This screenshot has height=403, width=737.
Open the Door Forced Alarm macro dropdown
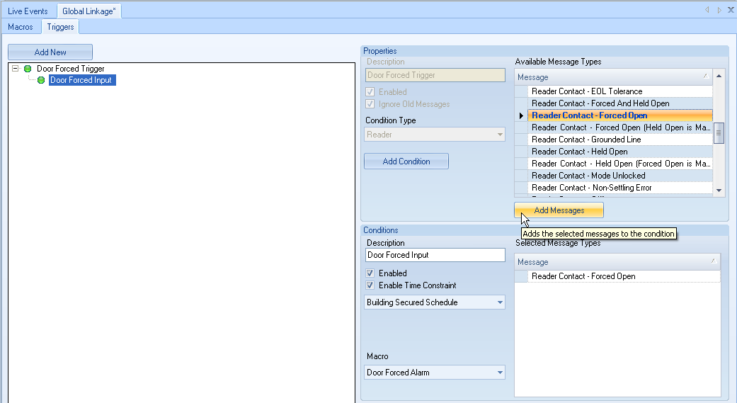[500, 373]
